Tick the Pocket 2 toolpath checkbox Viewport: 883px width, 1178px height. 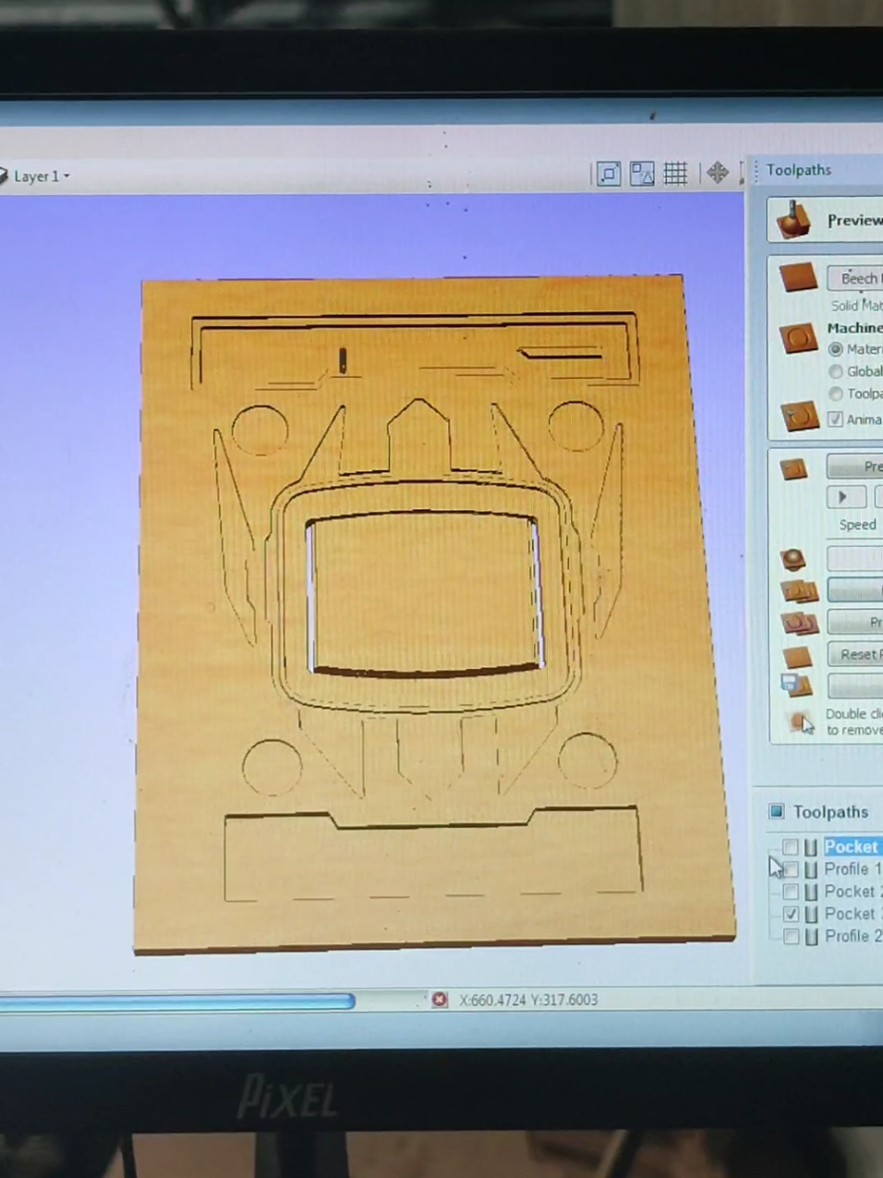(x=791, y=892)
